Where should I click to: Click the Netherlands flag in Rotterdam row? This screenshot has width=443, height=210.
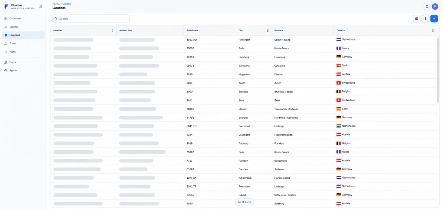(x=338, y=40)
